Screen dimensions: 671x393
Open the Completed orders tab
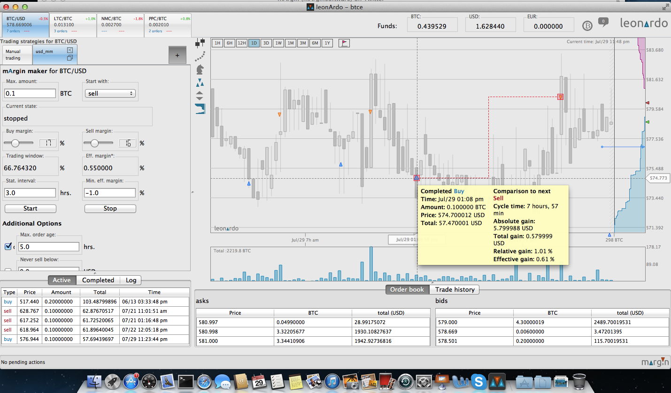tap(98, 280)
